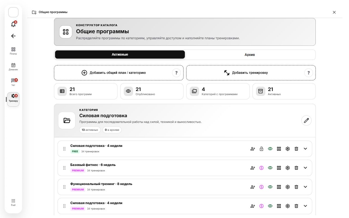Click Опубликовано stat card

click(x=152, y=91)
